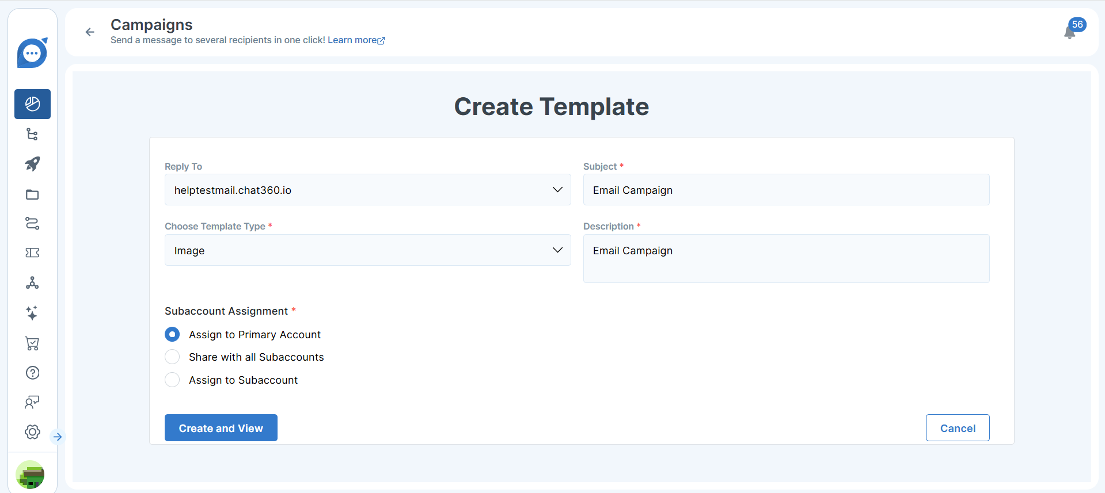Select Assign to Primary Account radio
This screenshot has height=493, width=1105.
tap(172, 334)
